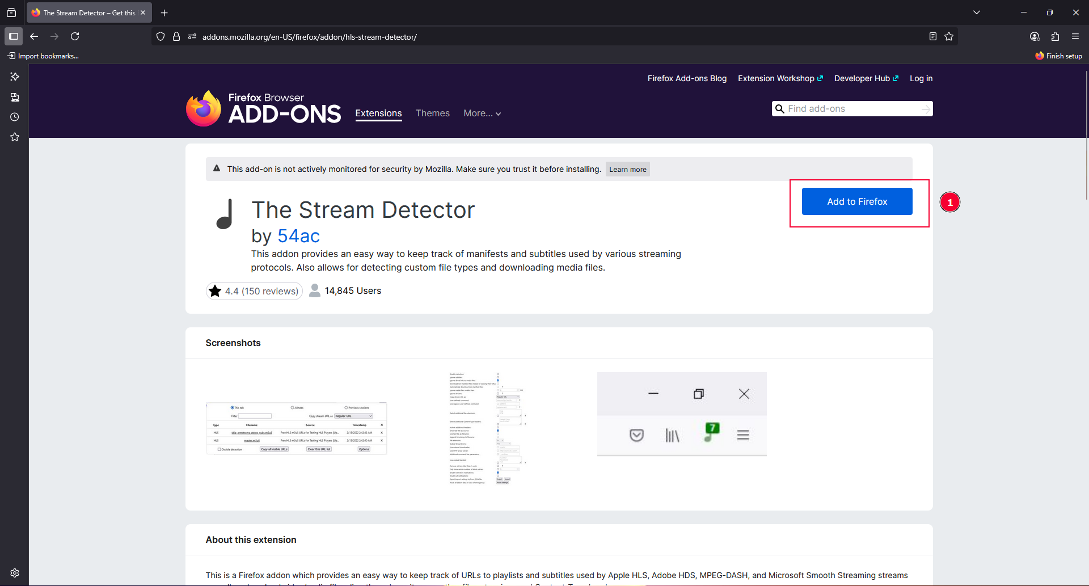Open Developer Hub link
Viewport: 1089px width, 586px height.
[x=866, y=78]
